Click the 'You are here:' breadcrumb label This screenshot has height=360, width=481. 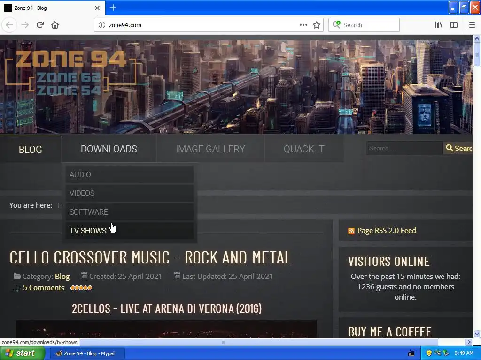click(31, 205)
